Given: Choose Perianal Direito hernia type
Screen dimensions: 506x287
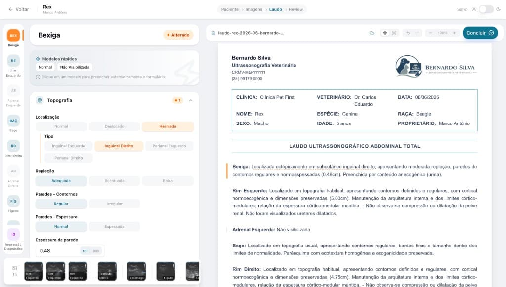Looking at the screenshot, I should [x=69, y=158].
